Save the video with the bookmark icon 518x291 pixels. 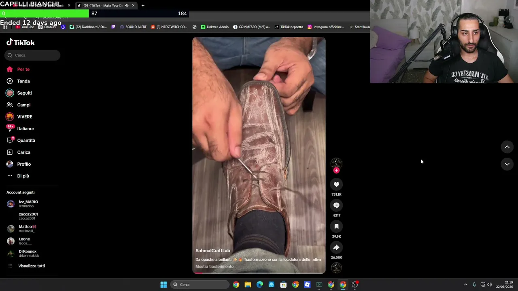tap(336, 226)
